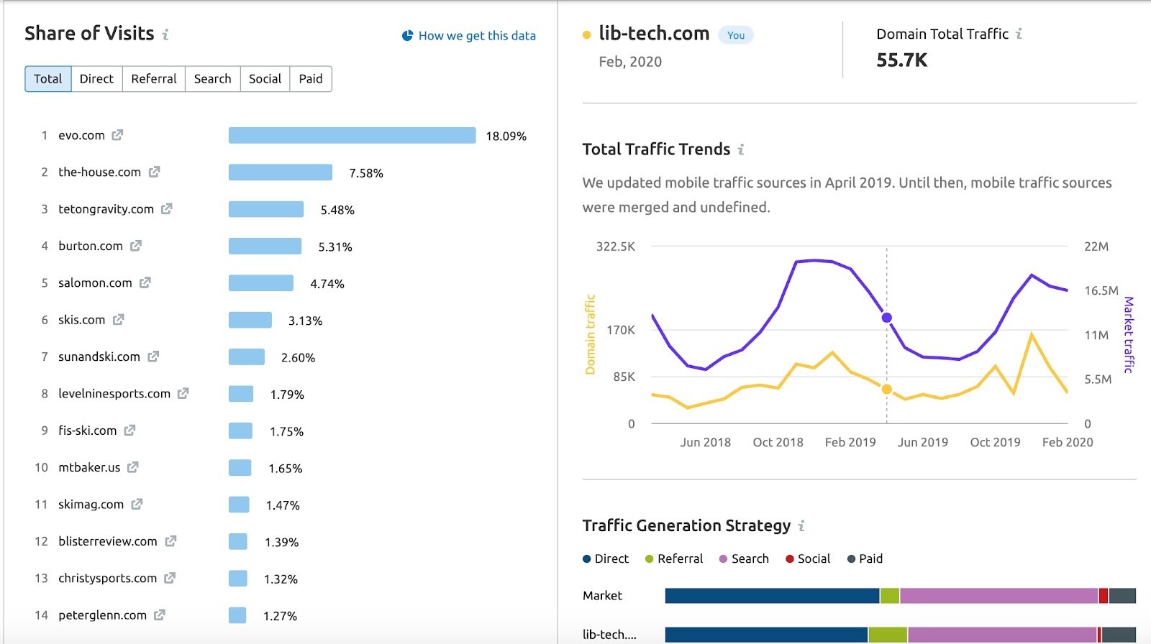The width and height of the screenshot is (1151, 644).
Task: Click the lib-tech.com heading
Action: click(x=654, y=34)
